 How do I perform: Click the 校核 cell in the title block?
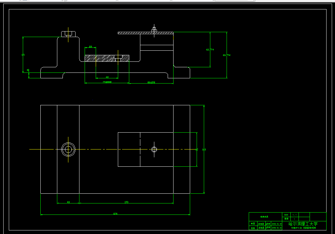[253, 228]
